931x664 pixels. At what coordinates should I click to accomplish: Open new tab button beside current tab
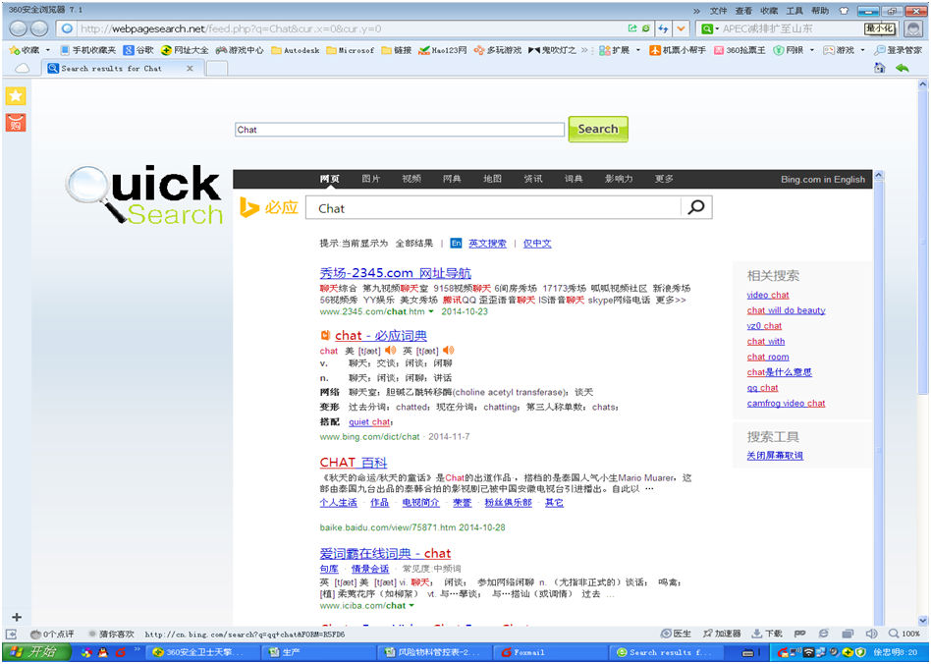click(216, 69)
